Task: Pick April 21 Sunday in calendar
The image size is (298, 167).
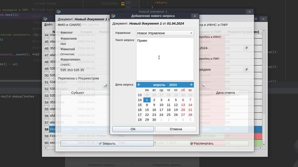Action: tap(190, 110)
